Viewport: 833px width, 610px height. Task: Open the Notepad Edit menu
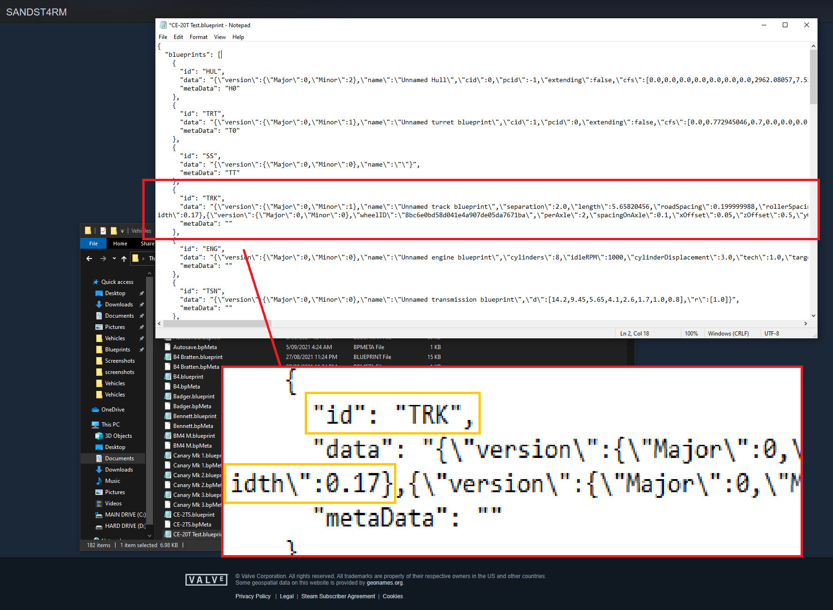178,37
